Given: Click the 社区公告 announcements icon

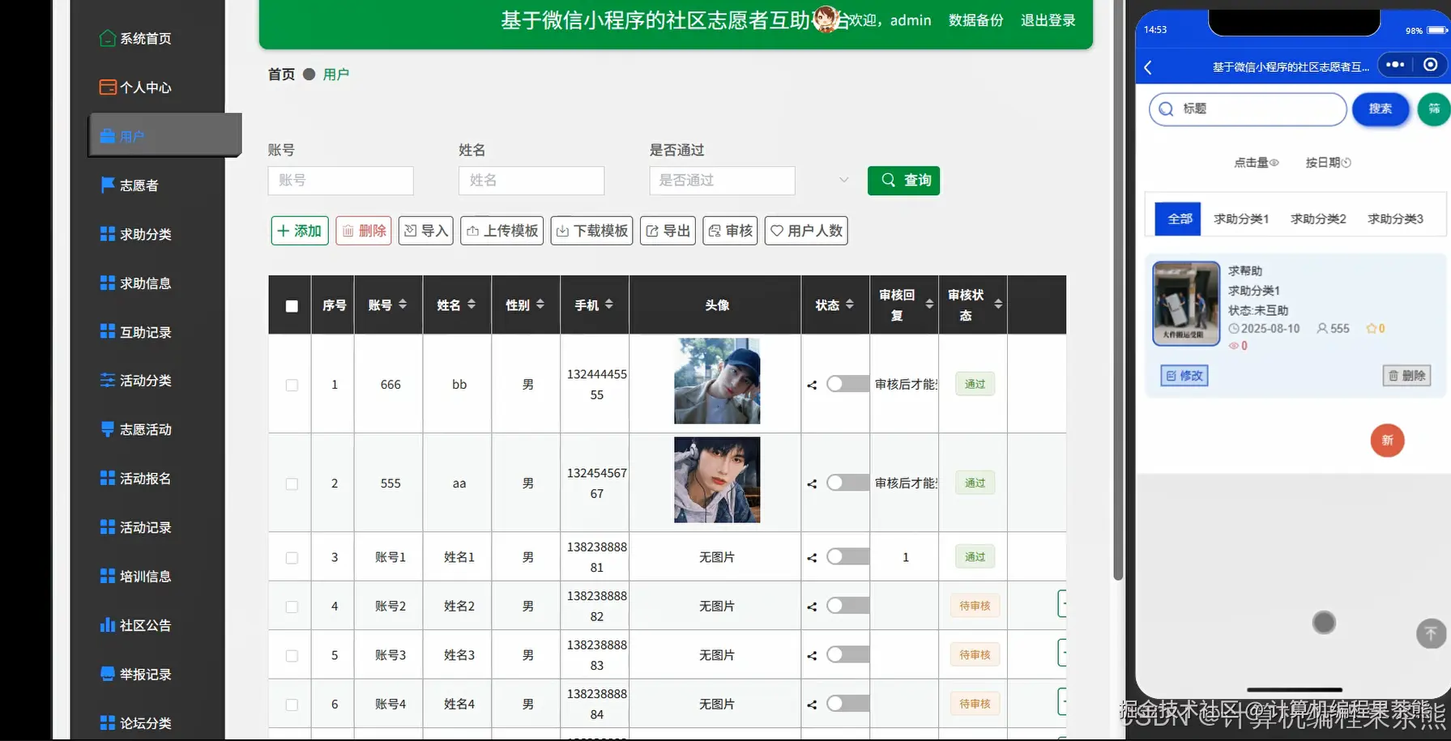Looking at the screenshot, I should coord(108,624).
